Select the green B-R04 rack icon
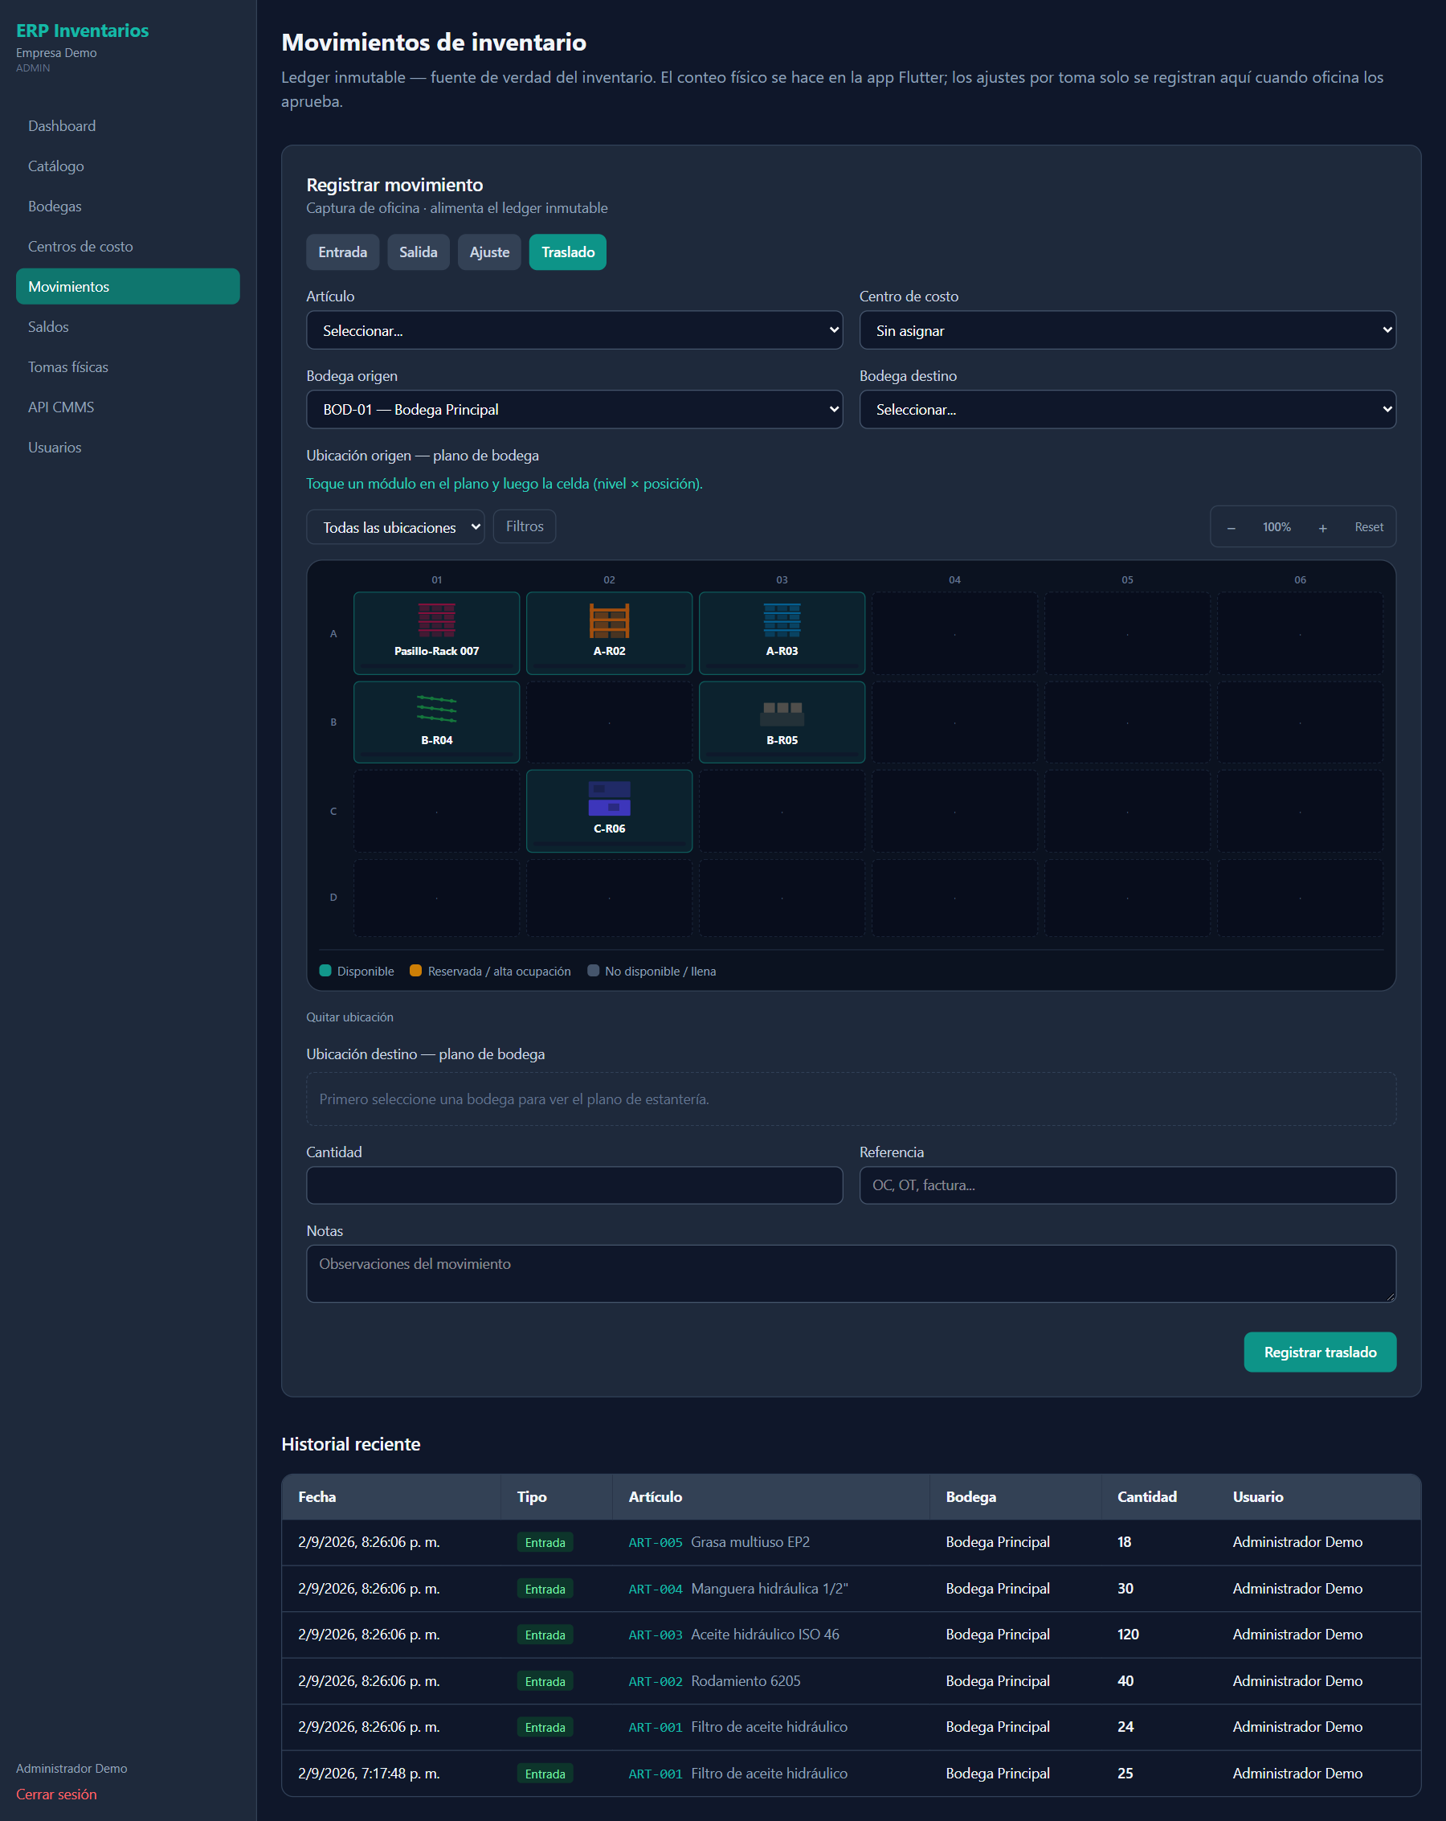The height and width of the screenshot is (1821, 1446). pos(436,709)
